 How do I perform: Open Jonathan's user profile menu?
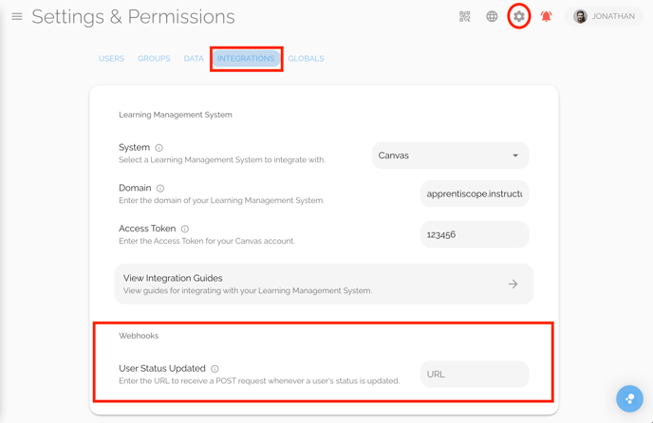[605, 17]
